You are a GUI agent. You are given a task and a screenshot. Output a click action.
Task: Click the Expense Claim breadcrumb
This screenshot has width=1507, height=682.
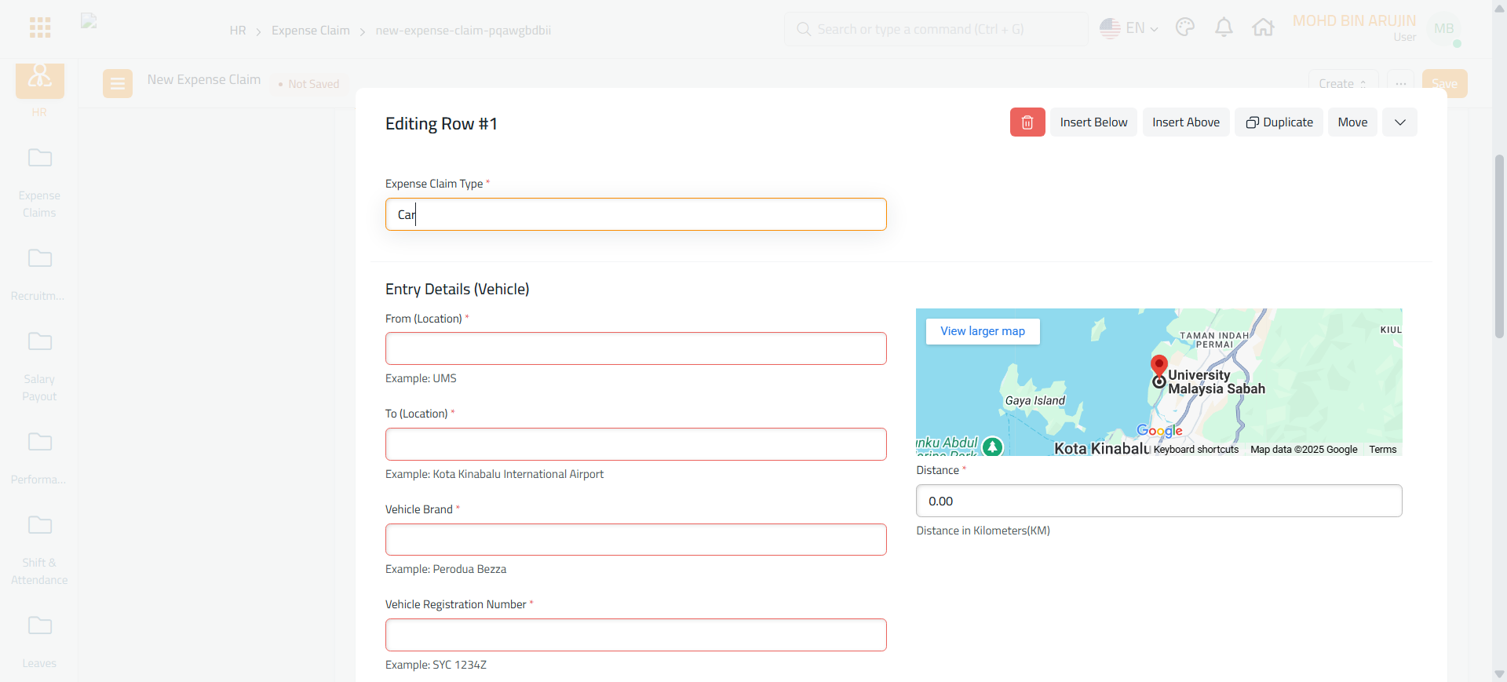click(x=311, y=31)
